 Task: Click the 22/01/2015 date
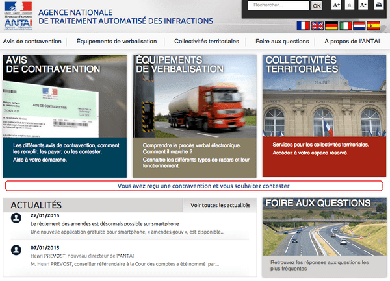[x=45, y=215]
